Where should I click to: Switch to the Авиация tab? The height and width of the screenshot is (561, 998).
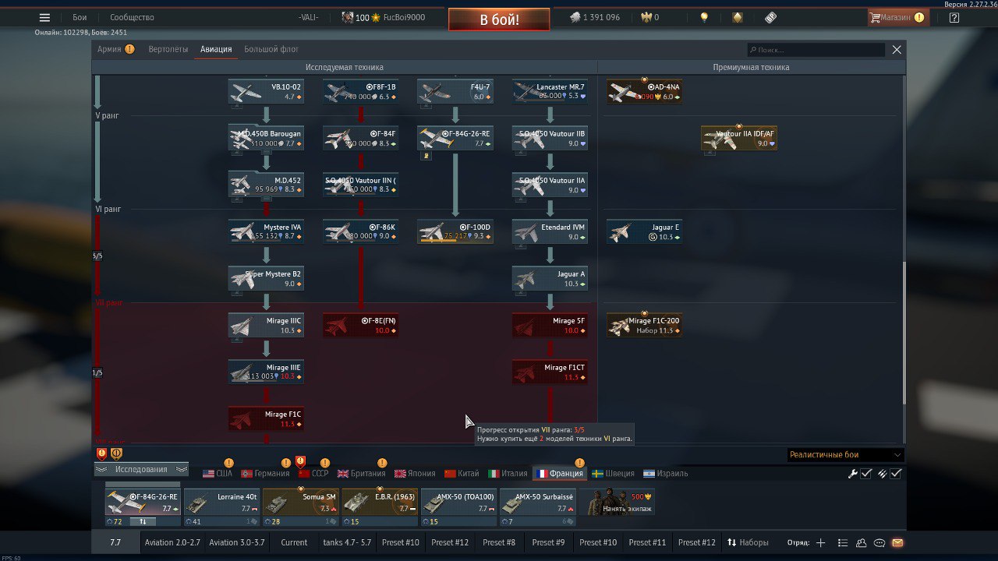[x=216, y=49]
